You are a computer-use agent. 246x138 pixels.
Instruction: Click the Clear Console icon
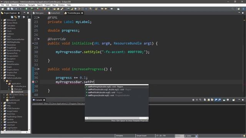pos(205,100)
